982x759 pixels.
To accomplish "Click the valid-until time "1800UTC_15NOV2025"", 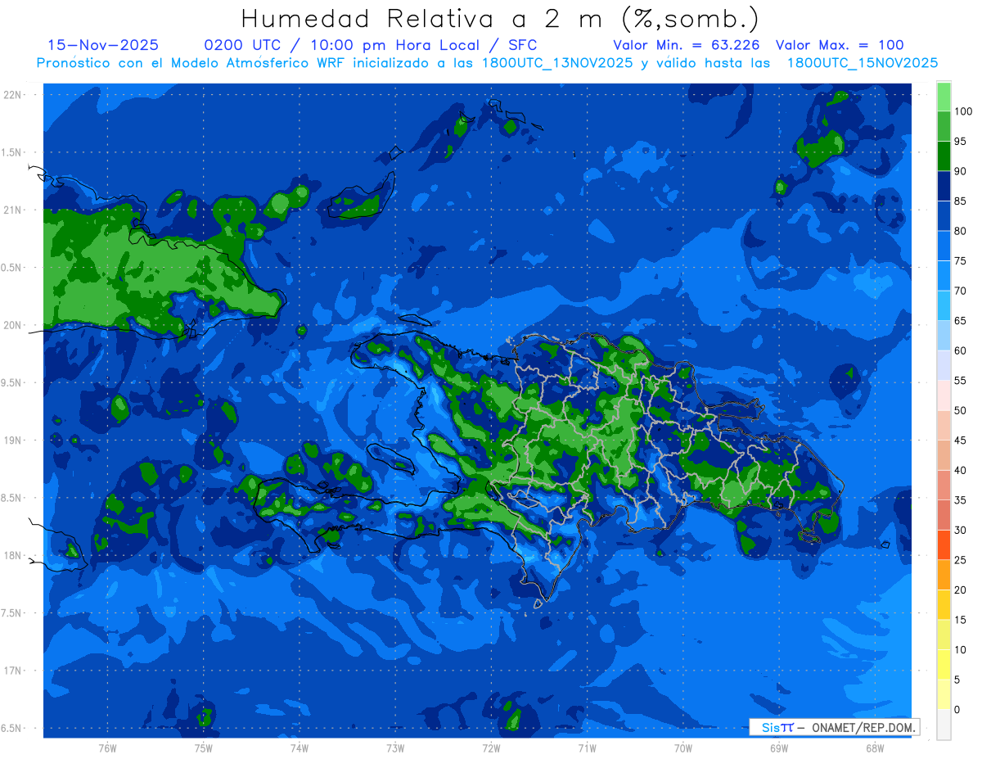I will 863,63.
